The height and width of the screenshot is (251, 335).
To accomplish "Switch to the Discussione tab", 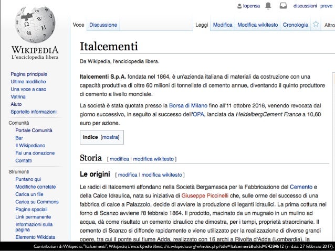I will [103, 25].
